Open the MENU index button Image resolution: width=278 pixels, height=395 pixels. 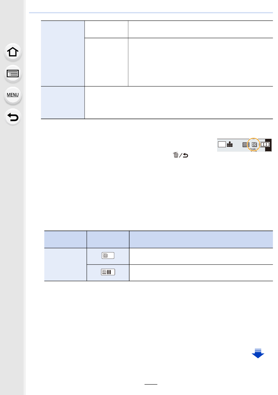pyautogui.click(x=13, y=95)
